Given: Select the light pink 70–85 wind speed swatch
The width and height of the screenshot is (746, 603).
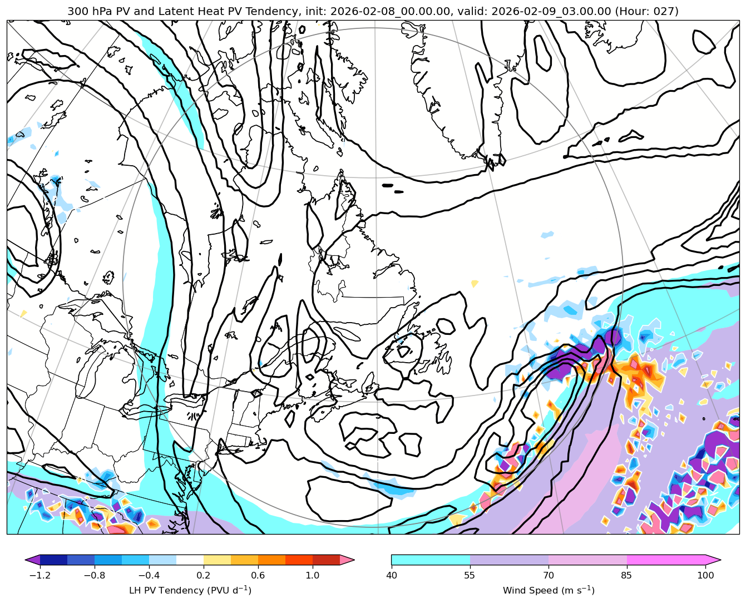Looking at the screenshot, I should tap(587, 560).
